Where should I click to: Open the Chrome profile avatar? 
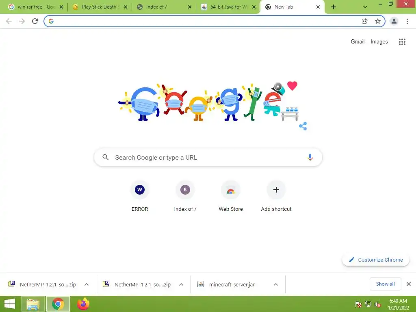[x=394, y=21]
